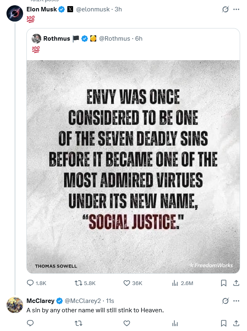Like McClarey's comment
This screenshot has height=331, width=247.
tap(127, 323)
